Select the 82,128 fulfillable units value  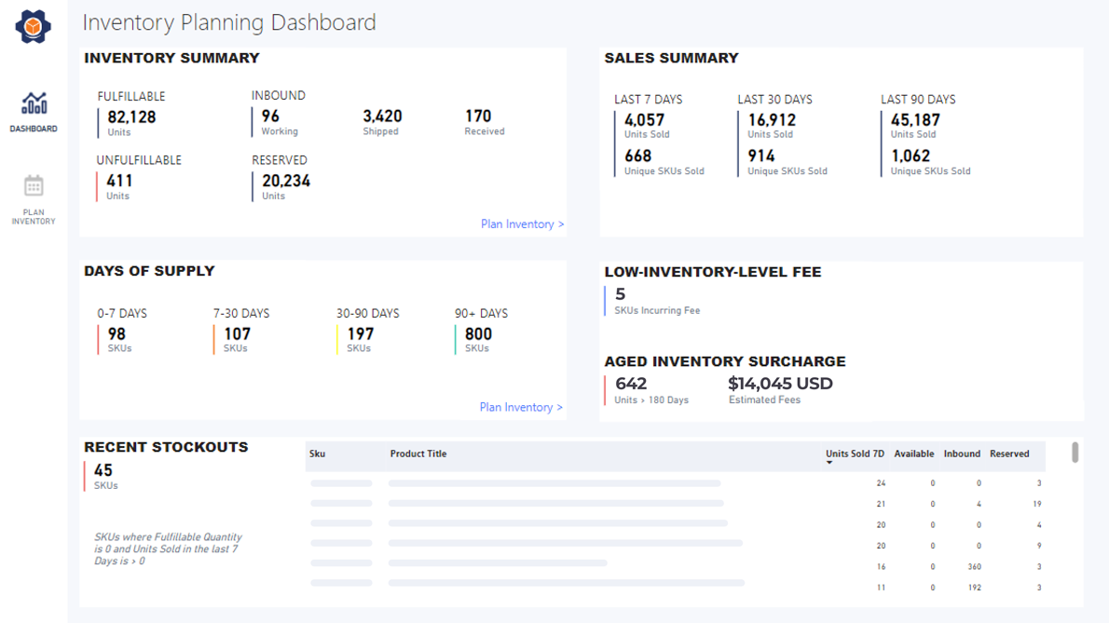(131, 117)
